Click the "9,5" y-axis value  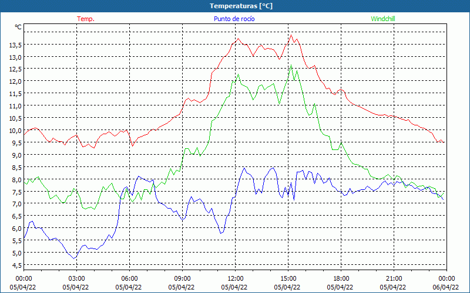17,143
